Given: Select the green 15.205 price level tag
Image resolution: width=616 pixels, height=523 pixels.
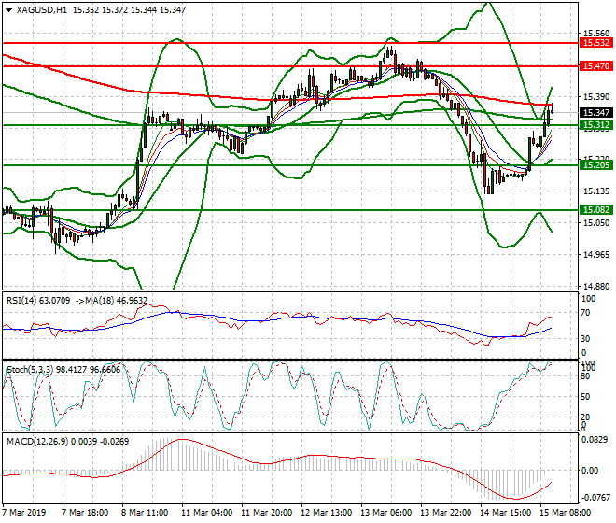Looking at the screenshot, I should coord(595,164).
